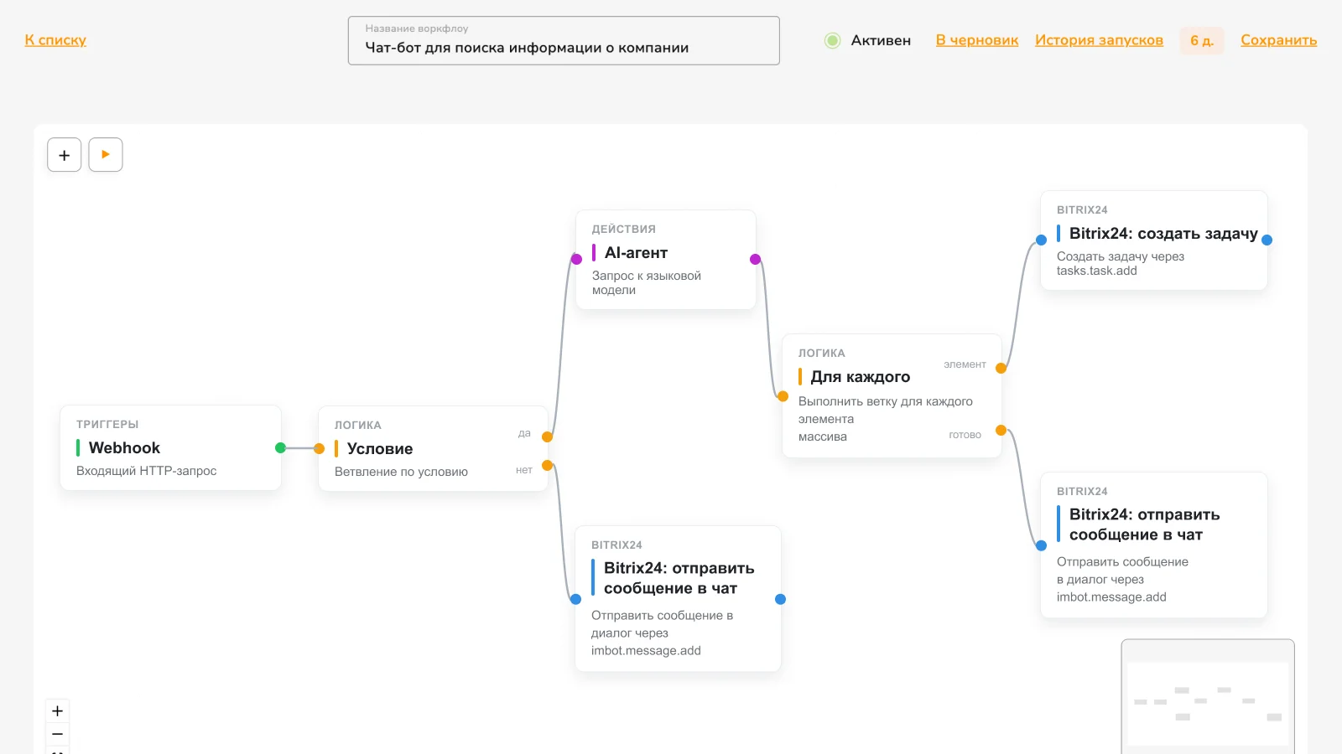Viewport: 1342px width, 754px height.
Task: Click the ДЕЙСТВИЯ category label
Action: tap(624, 230)
